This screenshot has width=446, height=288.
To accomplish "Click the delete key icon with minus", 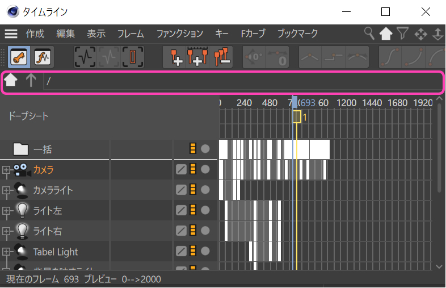I will click(x=222, y=57).
